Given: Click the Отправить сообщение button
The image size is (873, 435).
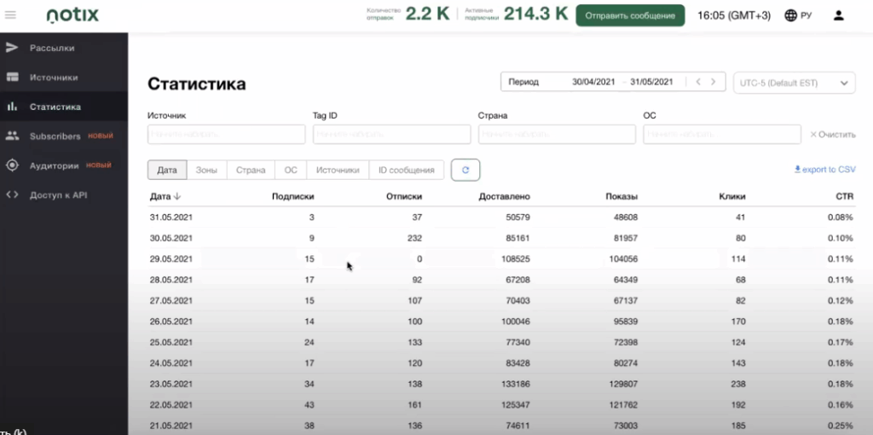Looking at the screenshot, I should [x=630, y=15].
